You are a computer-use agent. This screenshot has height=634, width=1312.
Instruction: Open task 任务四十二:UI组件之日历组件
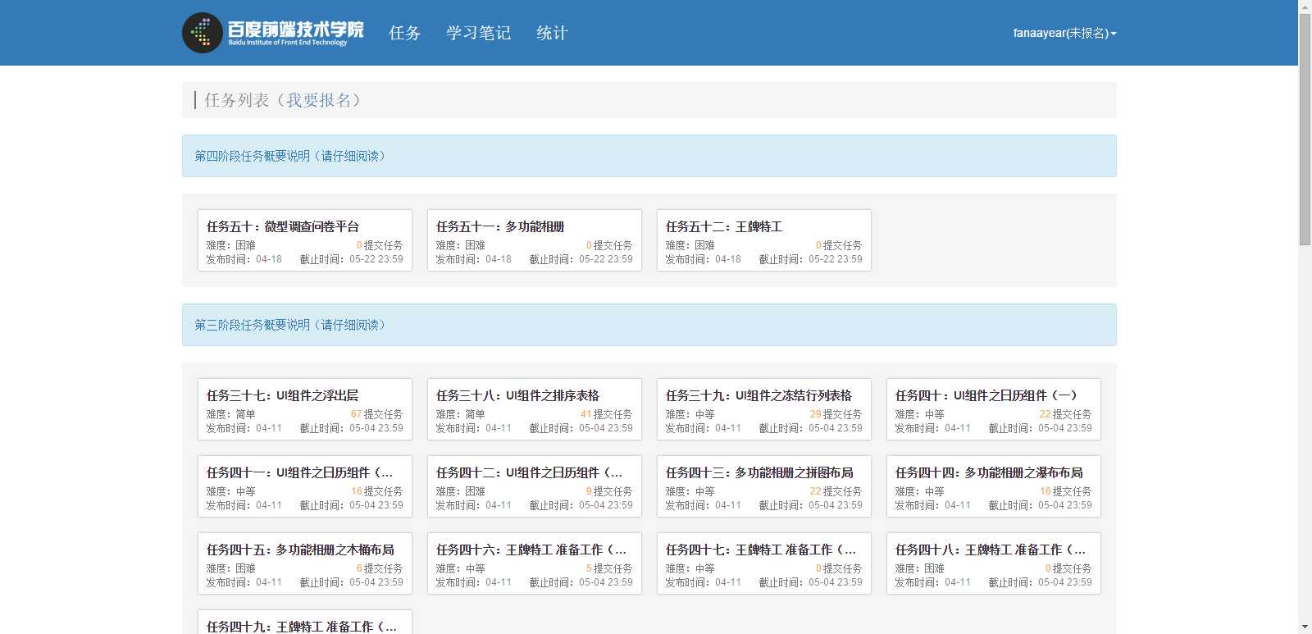point(530,472)
